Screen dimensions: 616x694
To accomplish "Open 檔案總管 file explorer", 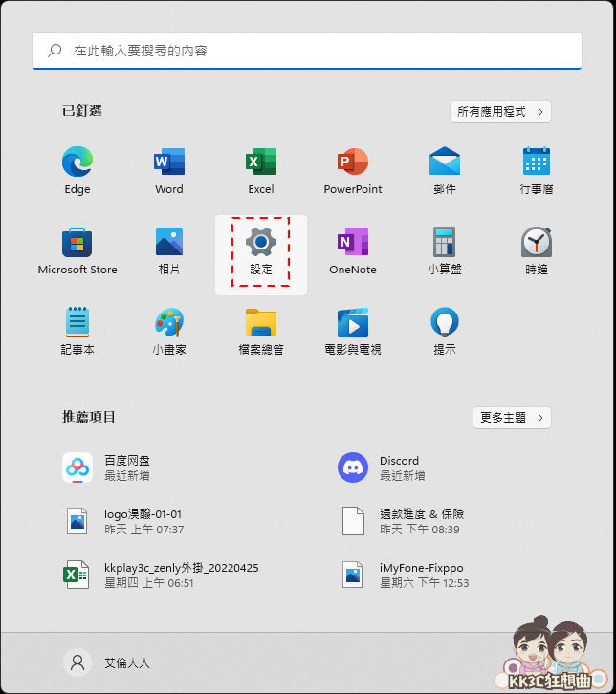I will 261,323.
